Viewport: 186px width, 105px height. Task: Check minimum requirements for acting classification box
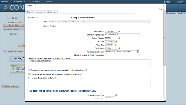29,70
